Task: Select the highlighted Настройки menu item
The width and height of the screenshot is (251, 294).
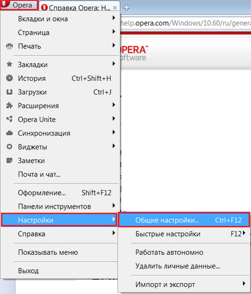Action: coord(59,220)
